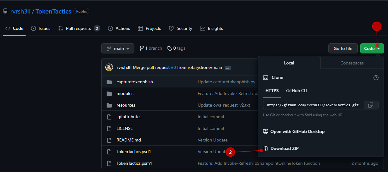View the 0 tags link
This screenshot has width=388, height=172.
coord(176,48)
